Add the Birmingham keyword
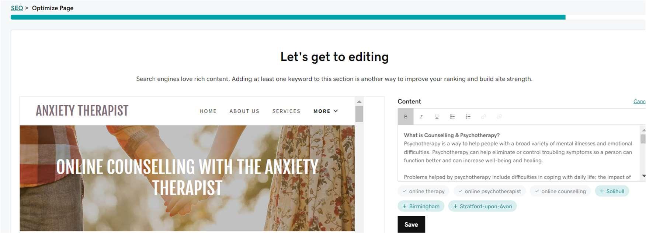The width and height of the screenshot is (646, 233). click(x=421, y=206)
